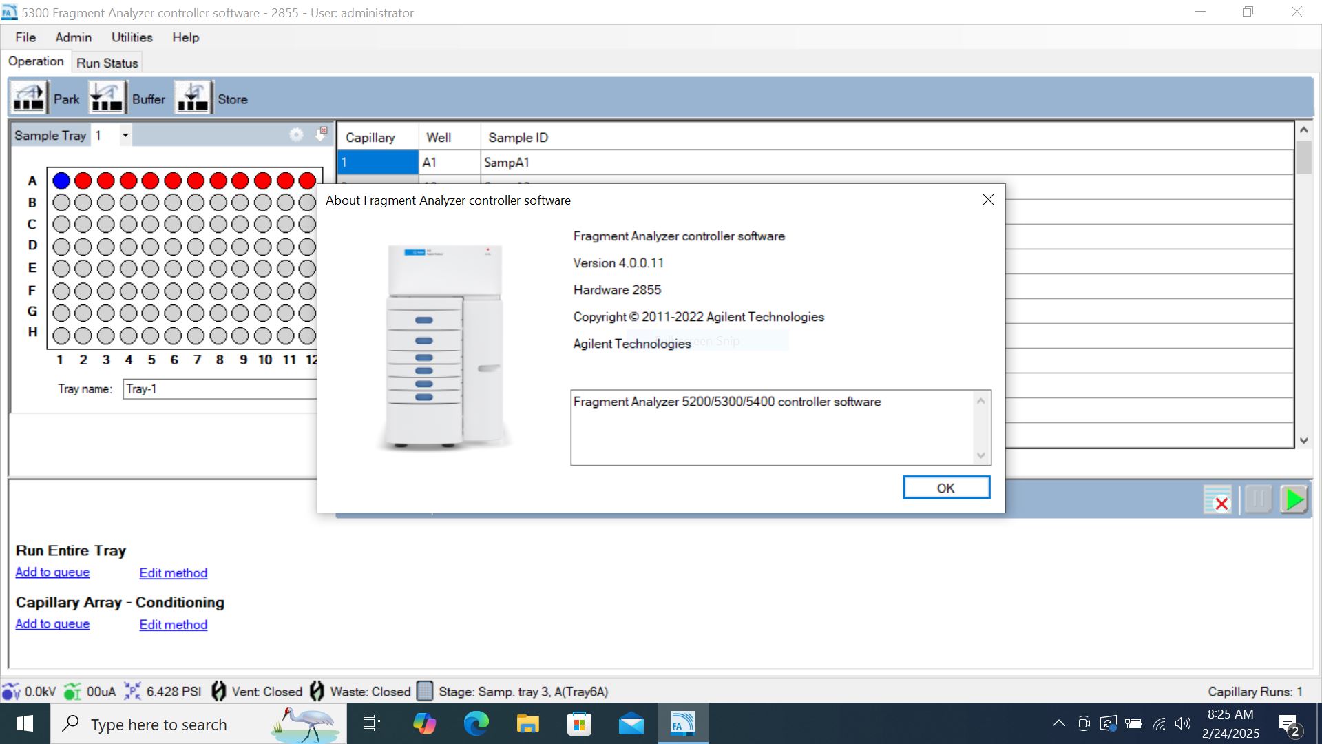The width and height of the screenshot is (1322, 744).
Task: Select well A1 blue circle
Action: pos(61,180)
